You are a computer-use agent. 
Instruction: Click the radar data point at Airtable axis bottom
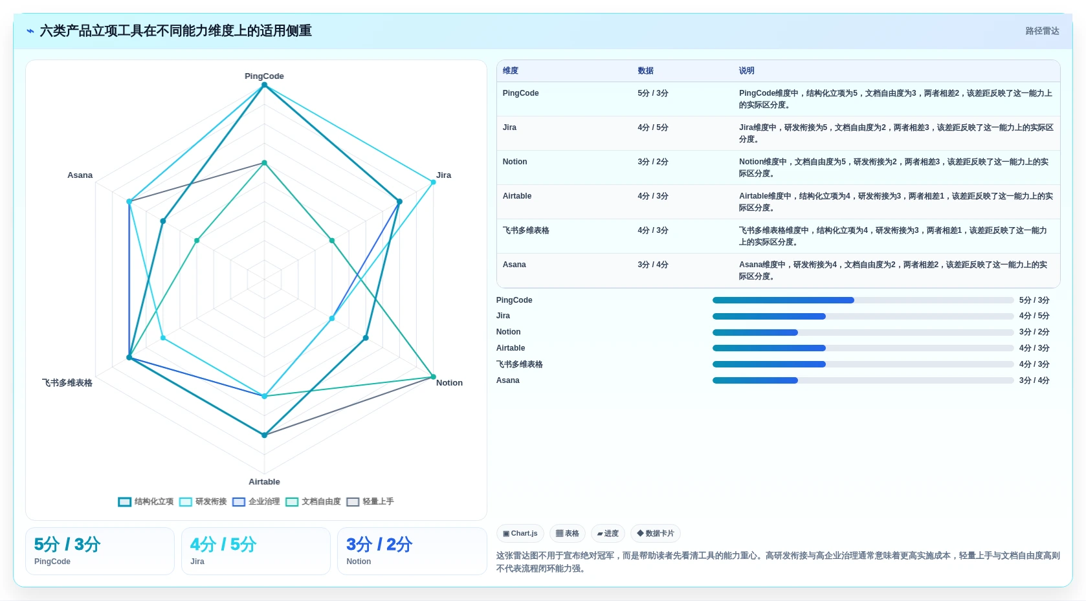point(264,435)
